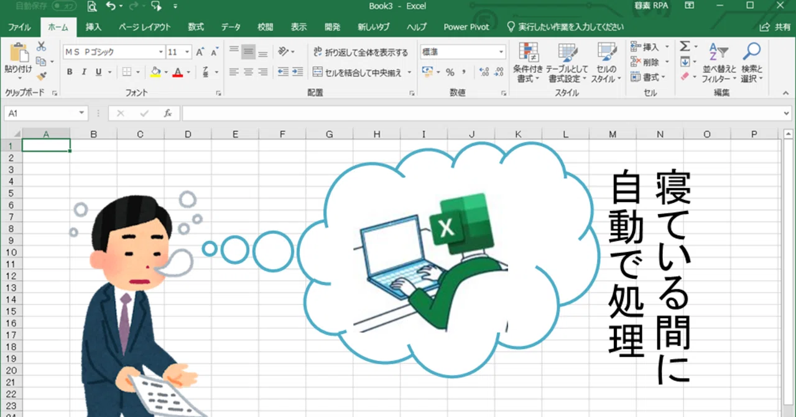The image size is (796, 417).
Task: Switch to the 挿入 tab
Action: (93, 27)
